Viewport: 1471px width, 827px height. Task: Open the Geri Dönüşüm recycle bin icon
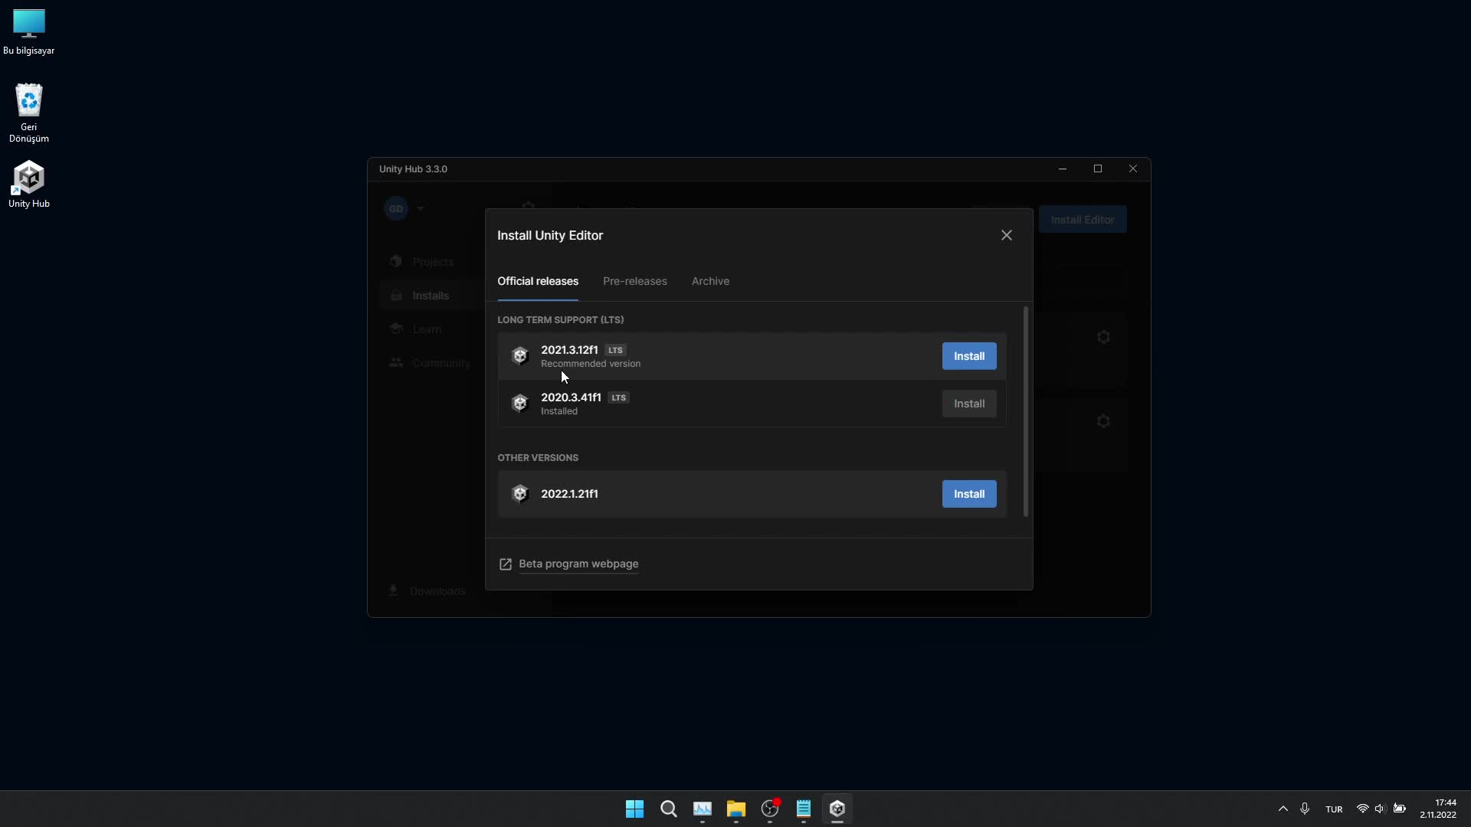coord(29,113)
